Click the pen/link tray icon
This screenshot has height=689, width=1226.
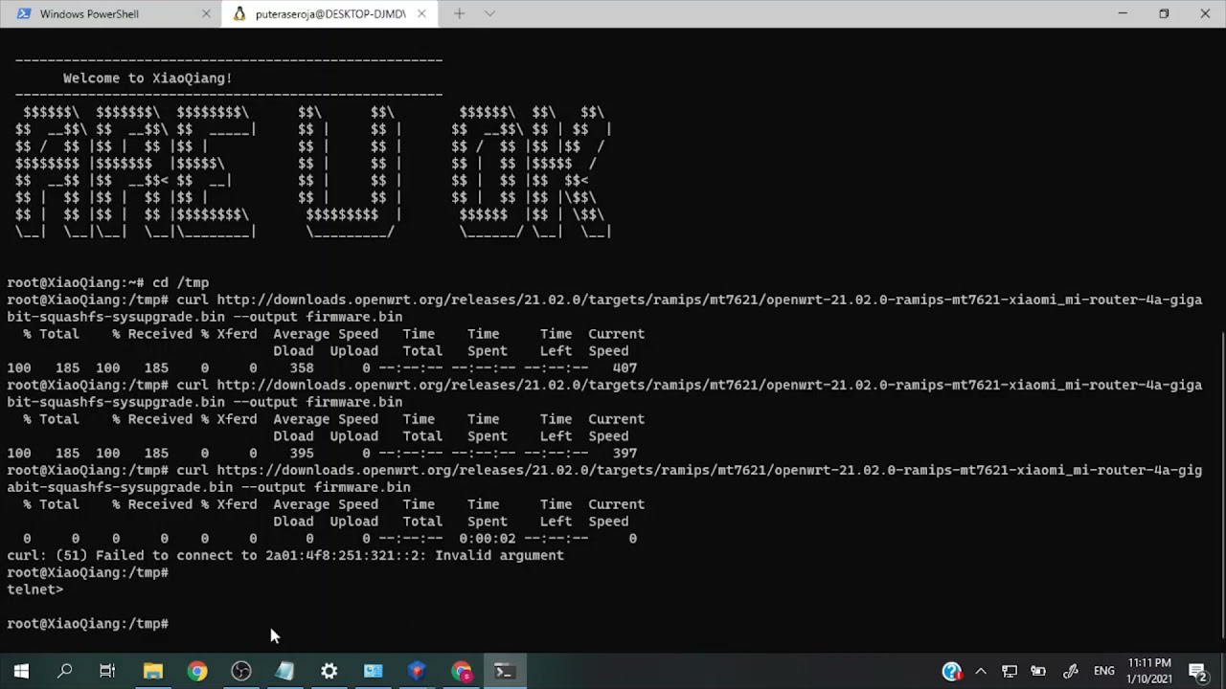click(1071, 671)
